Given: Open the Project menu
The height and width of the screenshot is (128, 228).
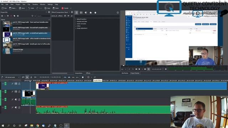Looking at the screenshot, I should (18, 4).
